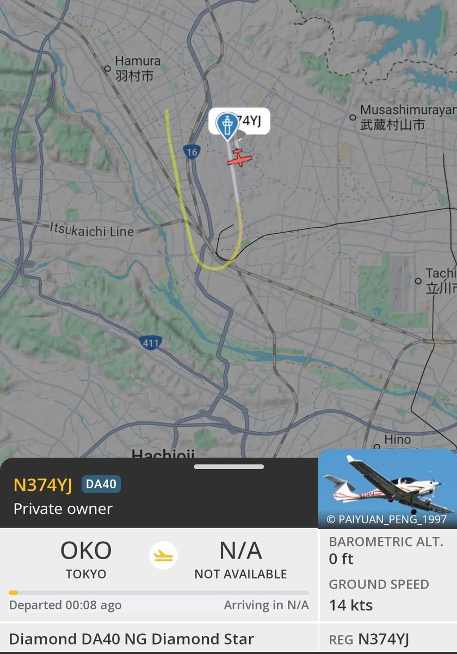Image resolution: width=457 pixels, height=654 pixels.
Task: Select the N/A destination airport
Action: tap(240, 559)
